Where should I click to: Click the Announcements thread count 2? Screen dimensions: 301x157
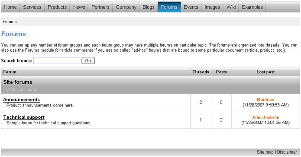point(201,102)
